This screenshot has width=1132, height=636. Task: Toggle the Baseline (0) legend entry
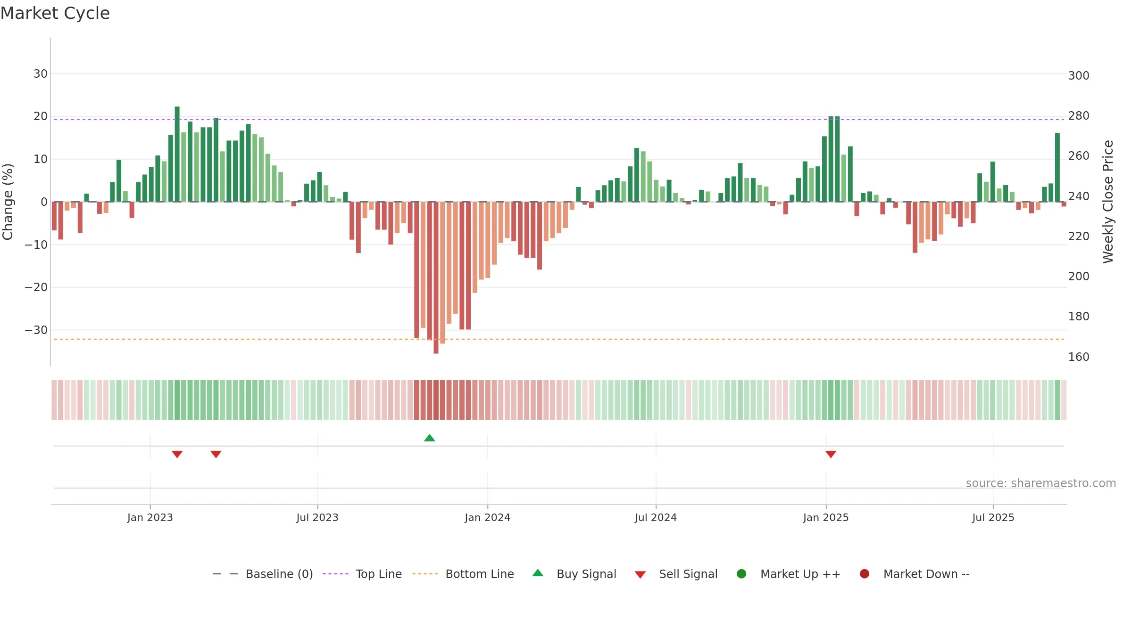point(263,574)
